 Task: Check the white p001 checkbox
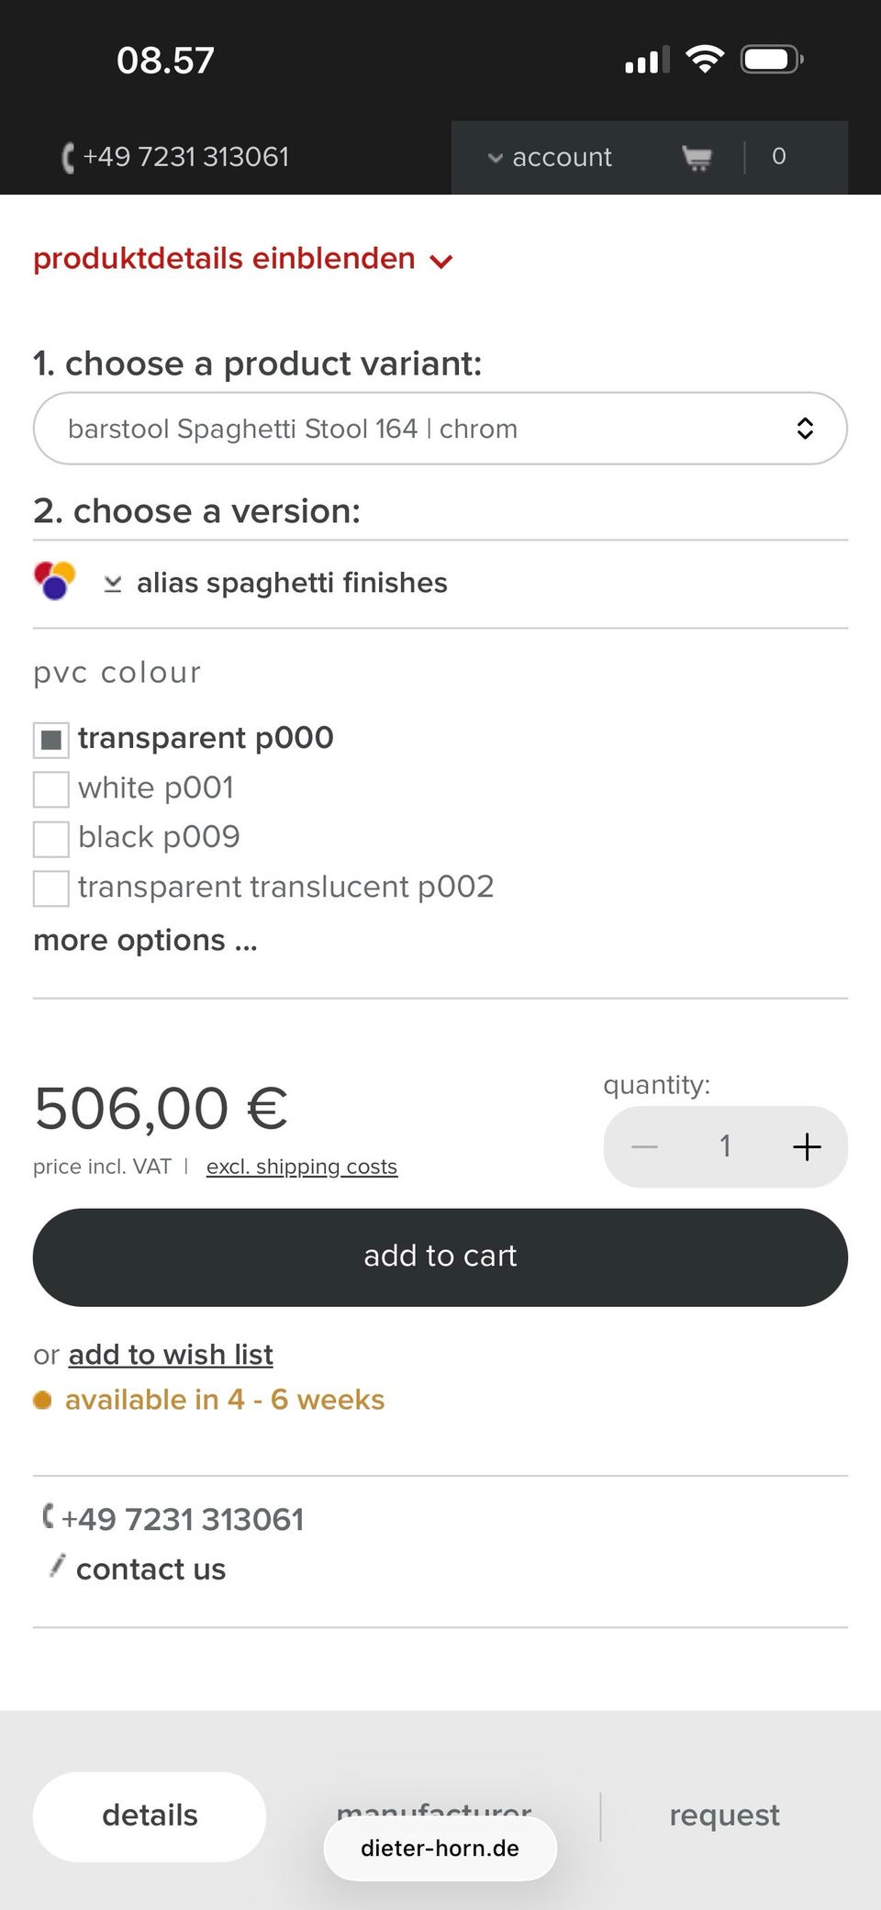tap(51, 788)
